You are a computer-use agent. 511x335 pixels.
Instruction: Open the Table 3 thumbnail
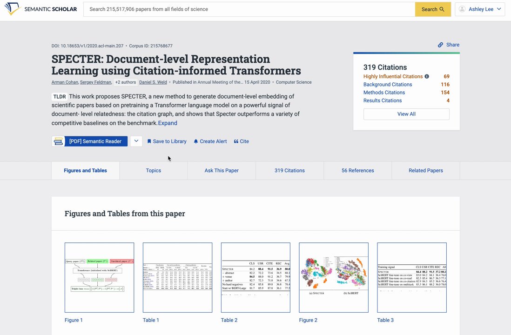412,277
